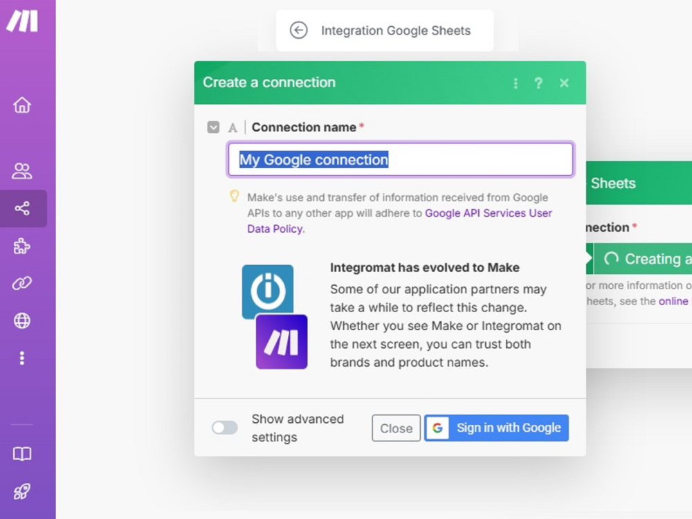Viewport: 692px width, 519px height.
Task: Open the Team (people) sidebar icon
Action: [22, 171]
